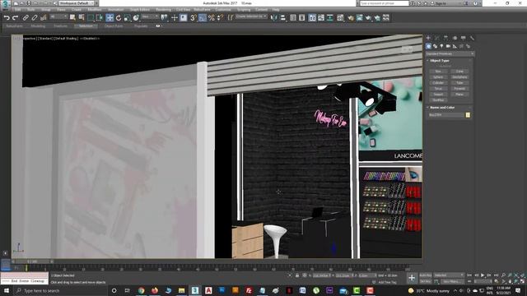Open the Modifiers menu
The image size is (527, 296).
click(x=95, y=10)
